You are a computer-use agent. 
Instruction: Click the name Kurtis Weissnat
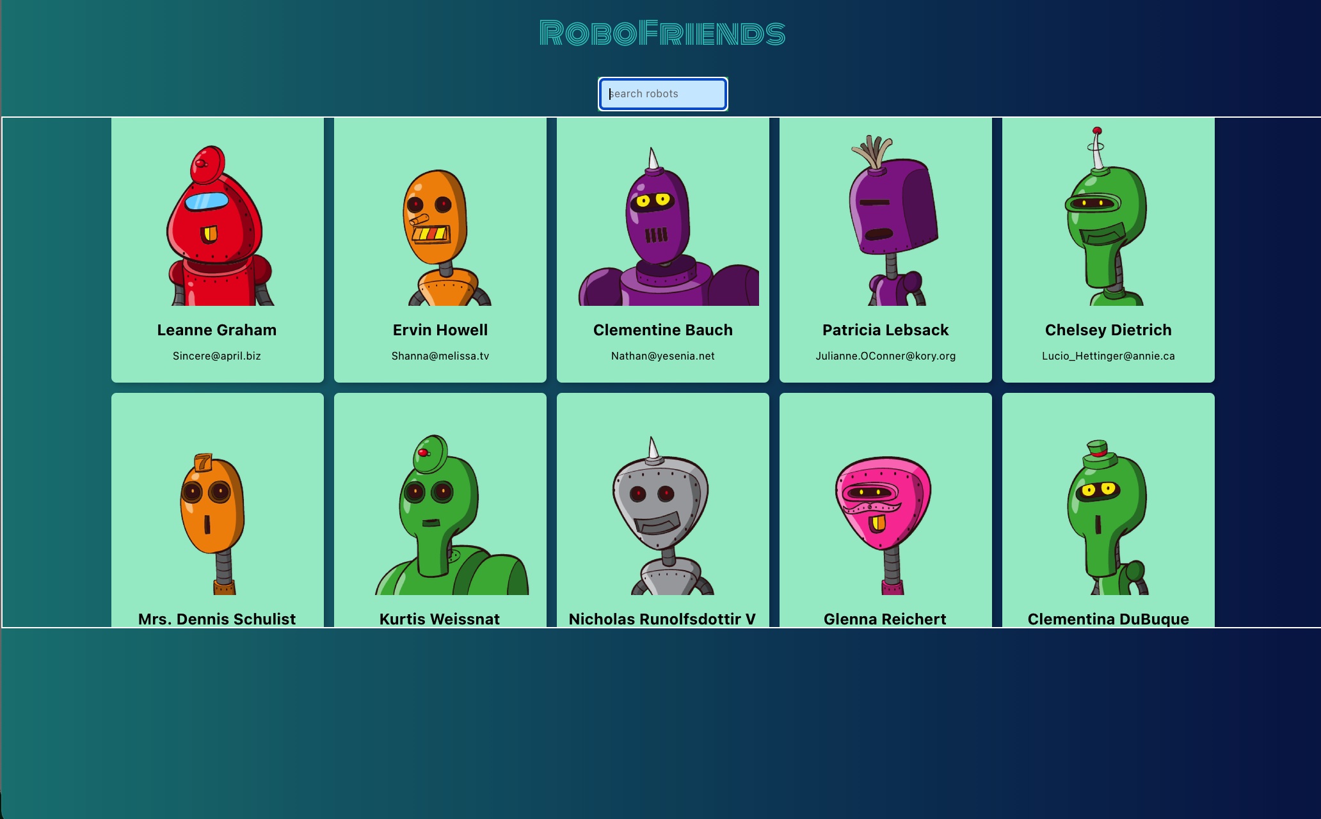[x=440, y=619]
